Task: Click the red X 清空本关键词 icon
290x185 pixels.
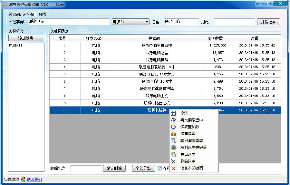Action: pyautogui.click(x=173, y=168)
